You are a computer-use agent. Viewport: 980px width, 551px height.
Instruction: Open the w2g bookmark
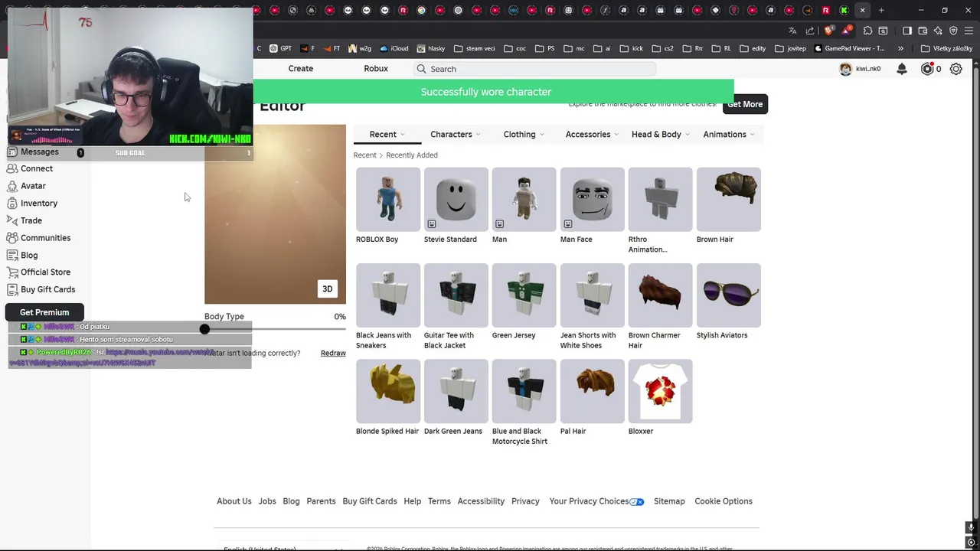(360, 48)
